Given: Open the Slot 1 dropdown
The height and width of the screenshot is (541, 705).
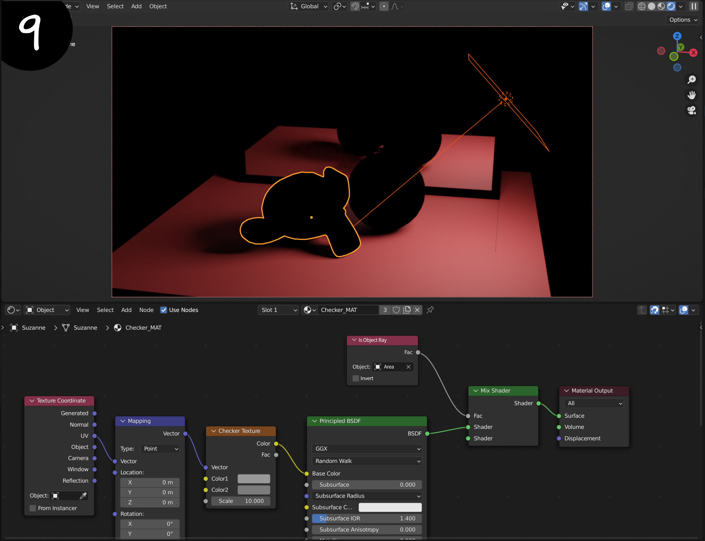Looking at the screenshot, I should coord(278,310).
